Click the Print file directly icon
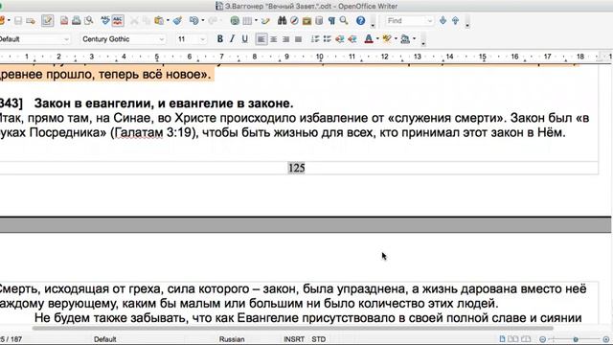The width and height of the screenshot is (613, 345). coord(77,21)
